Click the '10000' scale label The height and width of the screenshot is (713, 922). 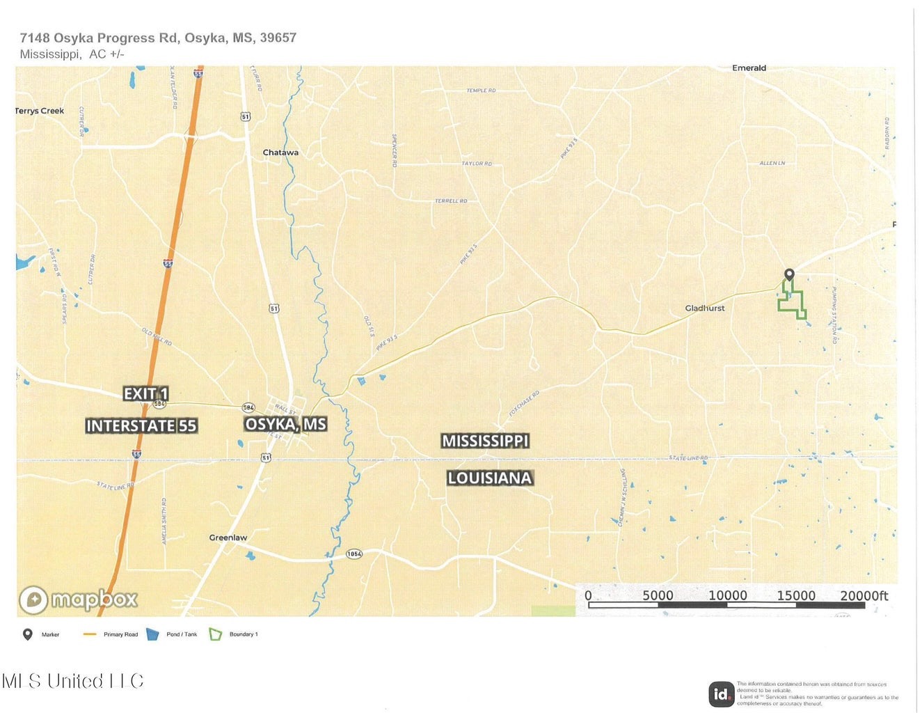[728, 595]
